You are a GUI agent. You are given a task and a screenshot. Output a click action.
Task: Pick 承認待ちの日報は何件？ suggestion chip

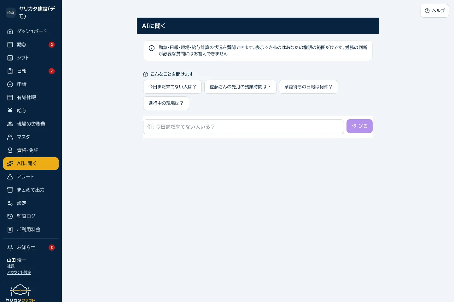tap(308, 87)
